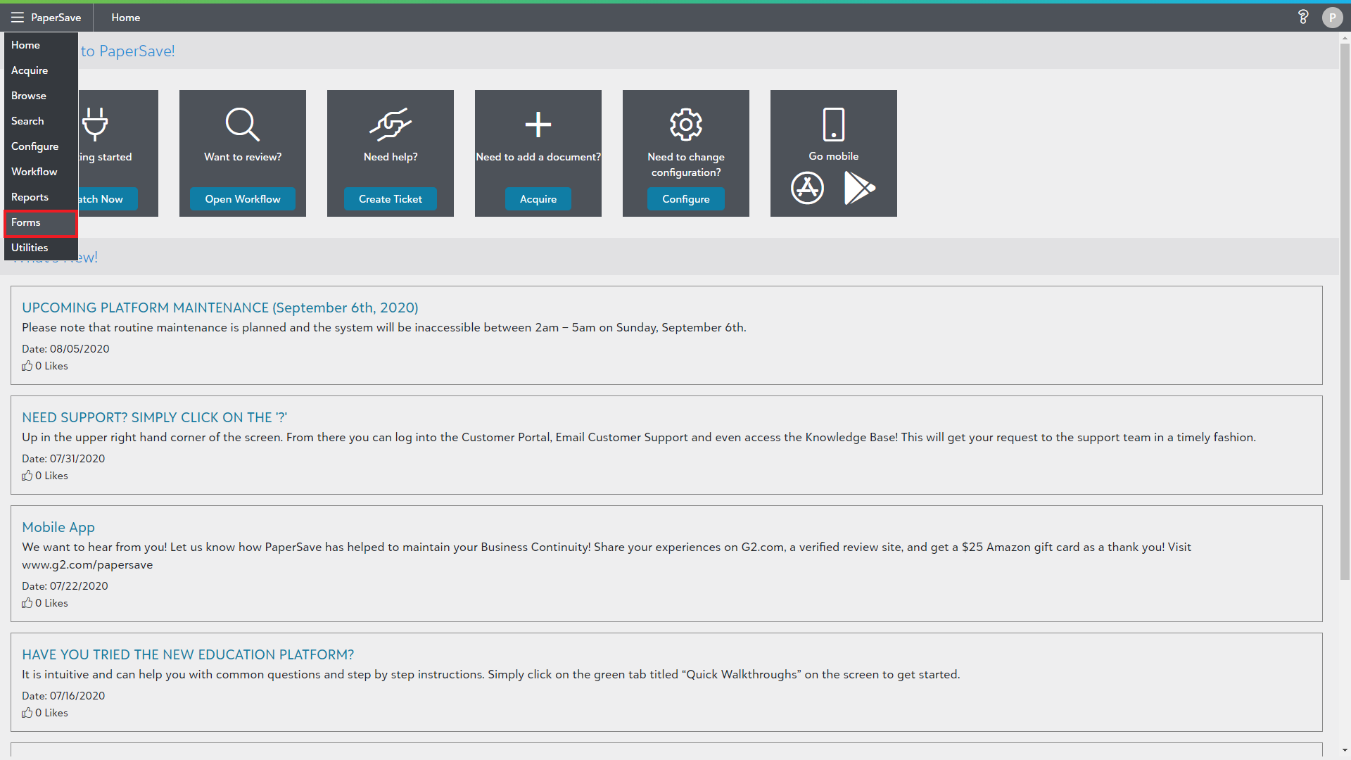Click the Acquire button on the tile
Image resolution: width=1351 pixels, height=760 pixels.
coord(538,199)
